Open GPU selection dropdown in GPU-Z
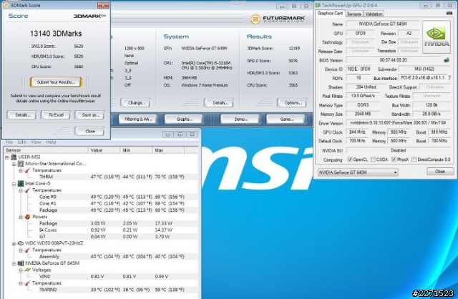Viewport: 458px width, 299px height. tap(358, 172)
